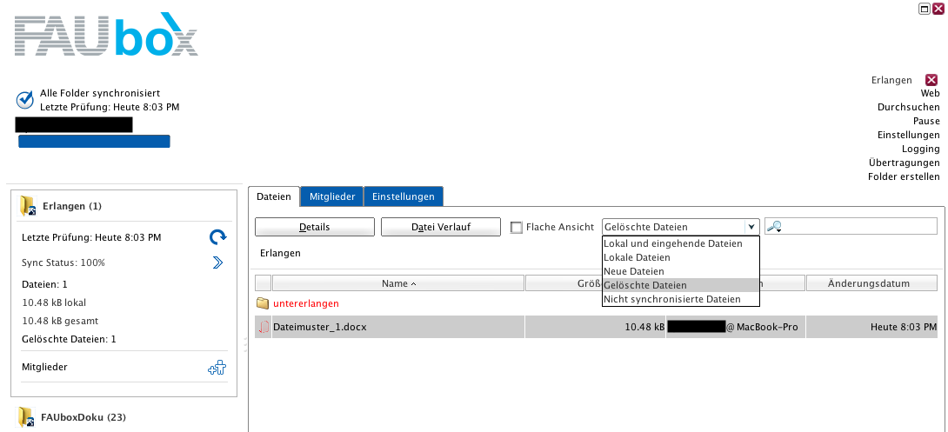
Task: Open Einstellungen link in right menu
Action: coord(909,135)
